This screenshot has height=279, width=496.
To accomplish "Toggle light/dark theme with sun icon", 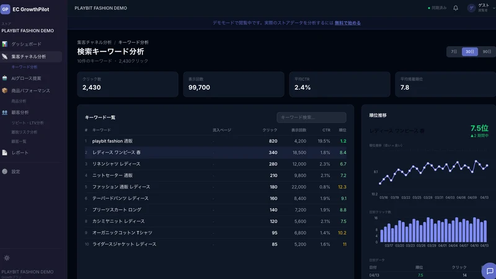I will [7, 258].
